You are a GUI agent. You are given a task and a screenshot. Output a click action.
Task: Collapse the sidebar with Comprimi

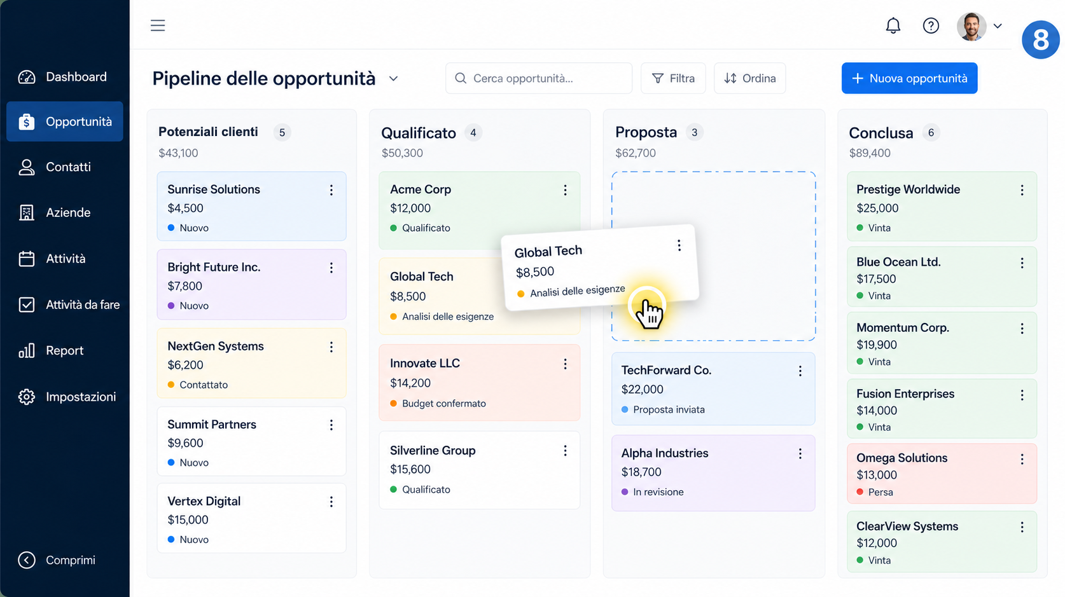click(x=57, y=560)
